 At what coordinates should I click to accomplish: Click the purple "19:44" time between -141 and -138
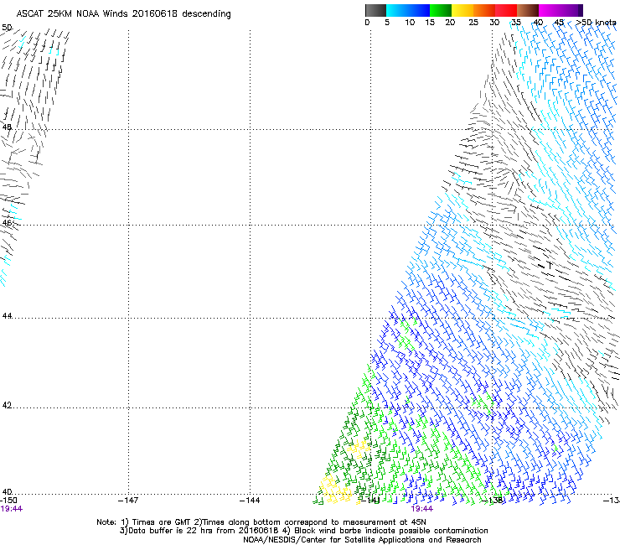422,509
